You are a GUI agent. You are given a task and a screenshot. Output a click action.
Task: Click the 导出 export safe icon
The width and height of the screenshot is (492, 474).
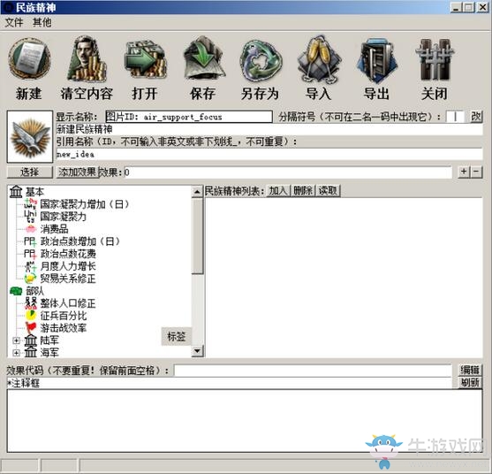point(376,59)
